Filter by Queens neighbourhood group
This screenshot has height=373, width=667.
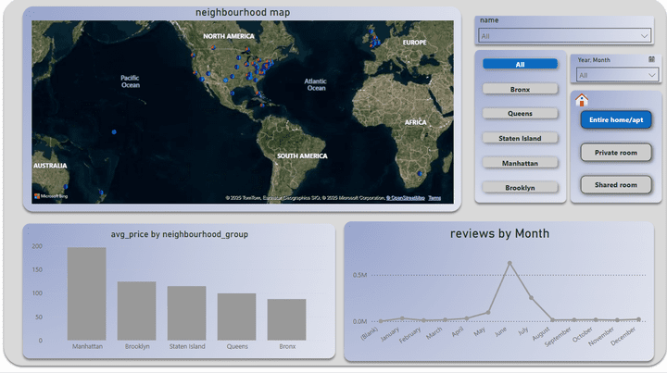(520, 114)
